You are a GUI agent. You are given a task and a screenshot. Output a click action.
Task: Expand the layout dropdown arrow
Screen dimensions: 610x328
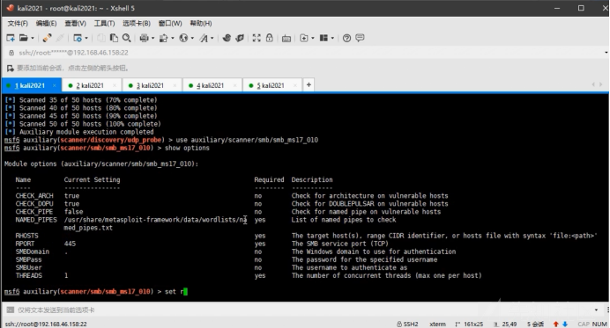coord(332,38)
